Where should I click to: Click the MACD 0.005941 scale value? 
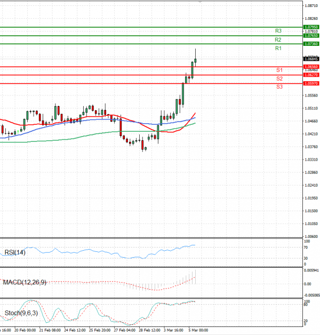tap(312, 270)
